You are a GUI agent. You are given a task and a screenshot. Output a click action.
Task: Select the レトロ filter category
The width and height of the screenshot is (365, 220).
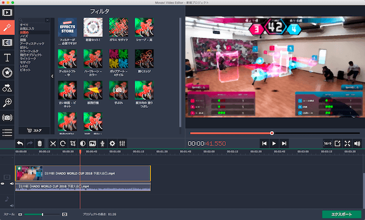[x=24, y=66]
